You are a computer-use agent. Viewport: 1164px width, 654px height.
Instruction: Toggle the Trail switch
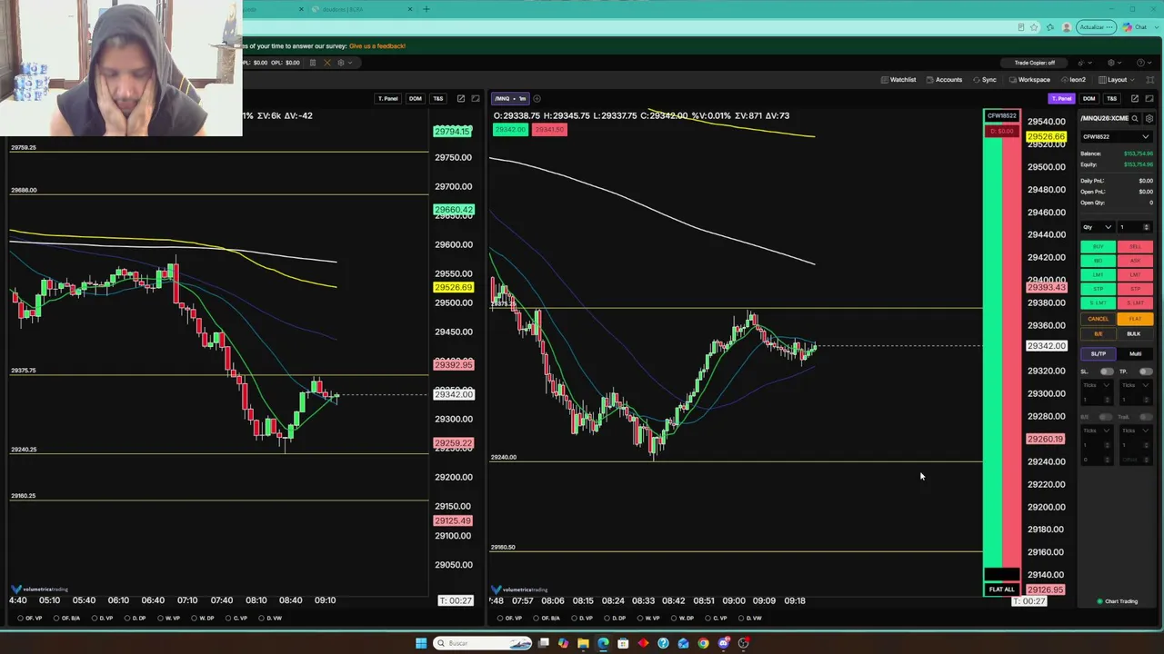[1146, 417]
